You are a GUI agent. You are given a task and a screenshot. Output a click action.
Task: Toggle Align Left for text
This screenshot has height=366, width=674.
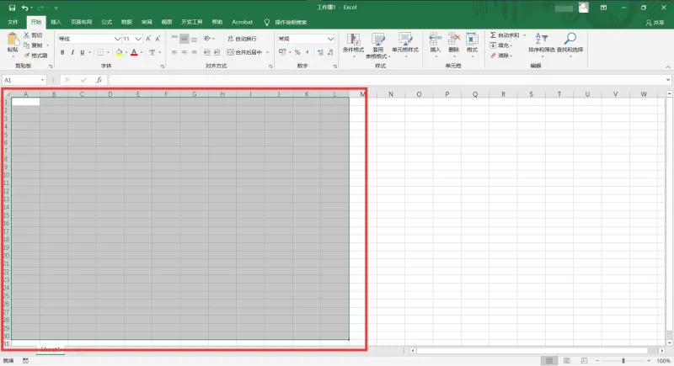click(x=174, y=52)
